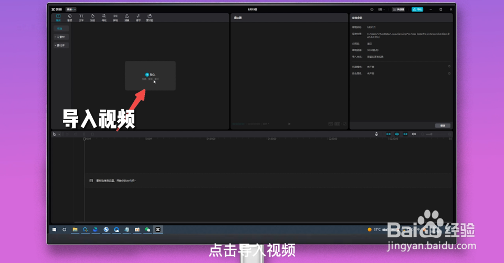The image size is (504, 263).
Task: Click the 剪映 app icon in taskbar
Action: click(158, 229)
